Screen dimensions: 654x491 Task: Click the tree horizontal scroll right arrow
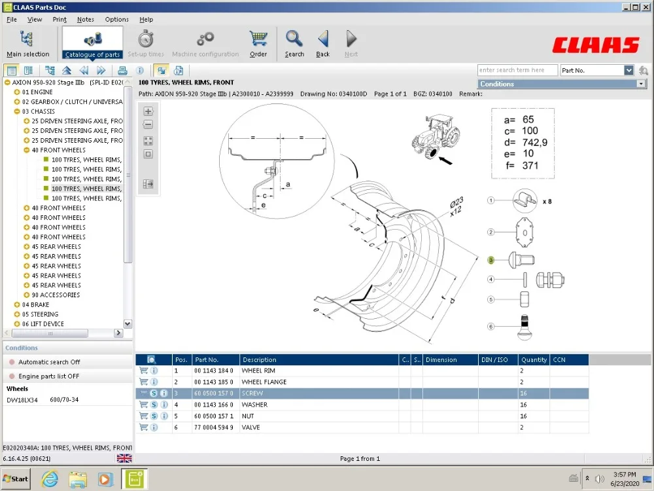point(118,333)
